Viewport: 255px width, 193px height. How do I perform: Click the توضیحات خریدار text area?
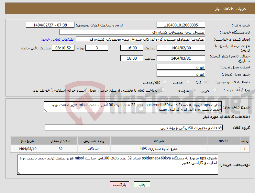point(117,165)
